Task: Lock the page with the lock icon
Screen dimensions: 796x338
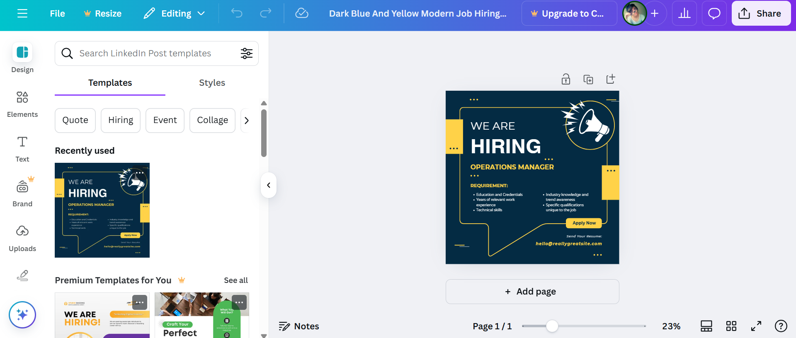Action: coord(566,79)
